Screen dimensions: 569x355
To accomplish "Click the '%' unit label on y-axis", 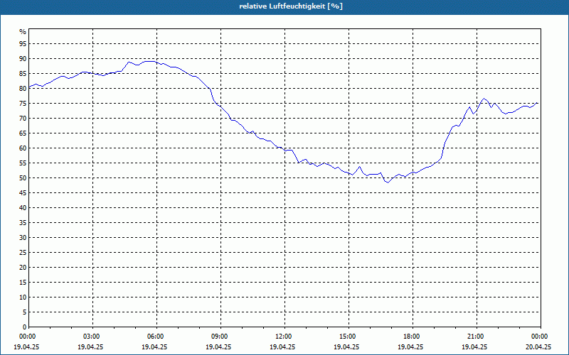I will tap(23, 32).
